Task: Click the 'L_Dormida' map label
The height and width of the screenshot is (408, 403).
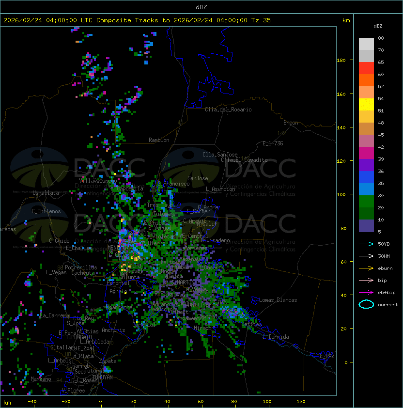Action: pyautogui.click(x=276, y=337)
